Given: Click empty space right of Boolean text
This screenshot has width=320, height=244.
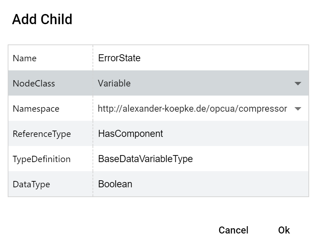Looking at the screenshot, I should (x=220, y=184).
